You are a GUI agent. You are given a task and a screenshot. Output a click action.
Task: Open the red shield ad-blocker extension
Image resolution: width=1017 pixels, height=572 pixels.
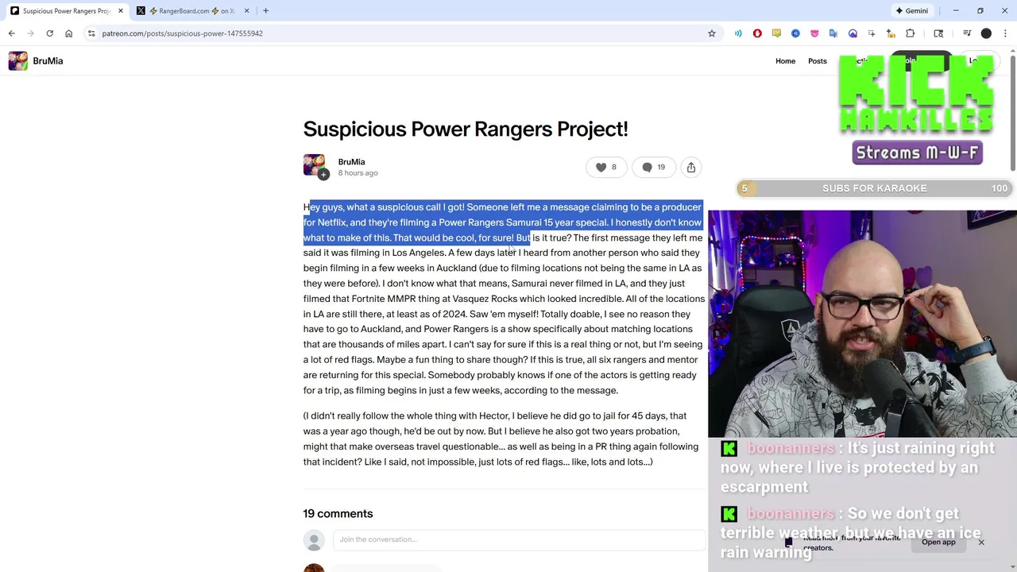(x=757, y=33)
